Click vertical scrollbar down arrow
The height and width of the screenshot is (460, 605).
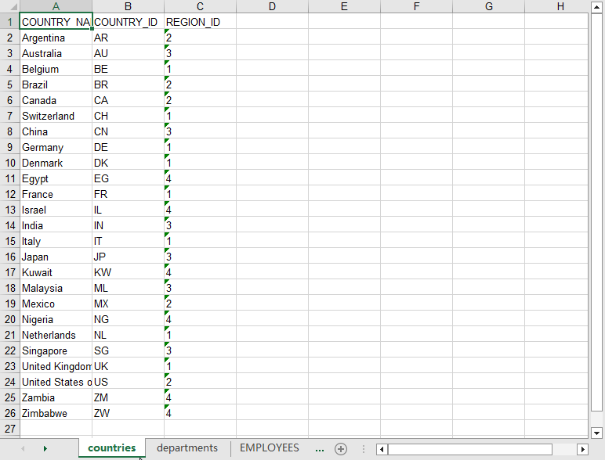pos(596,433)
